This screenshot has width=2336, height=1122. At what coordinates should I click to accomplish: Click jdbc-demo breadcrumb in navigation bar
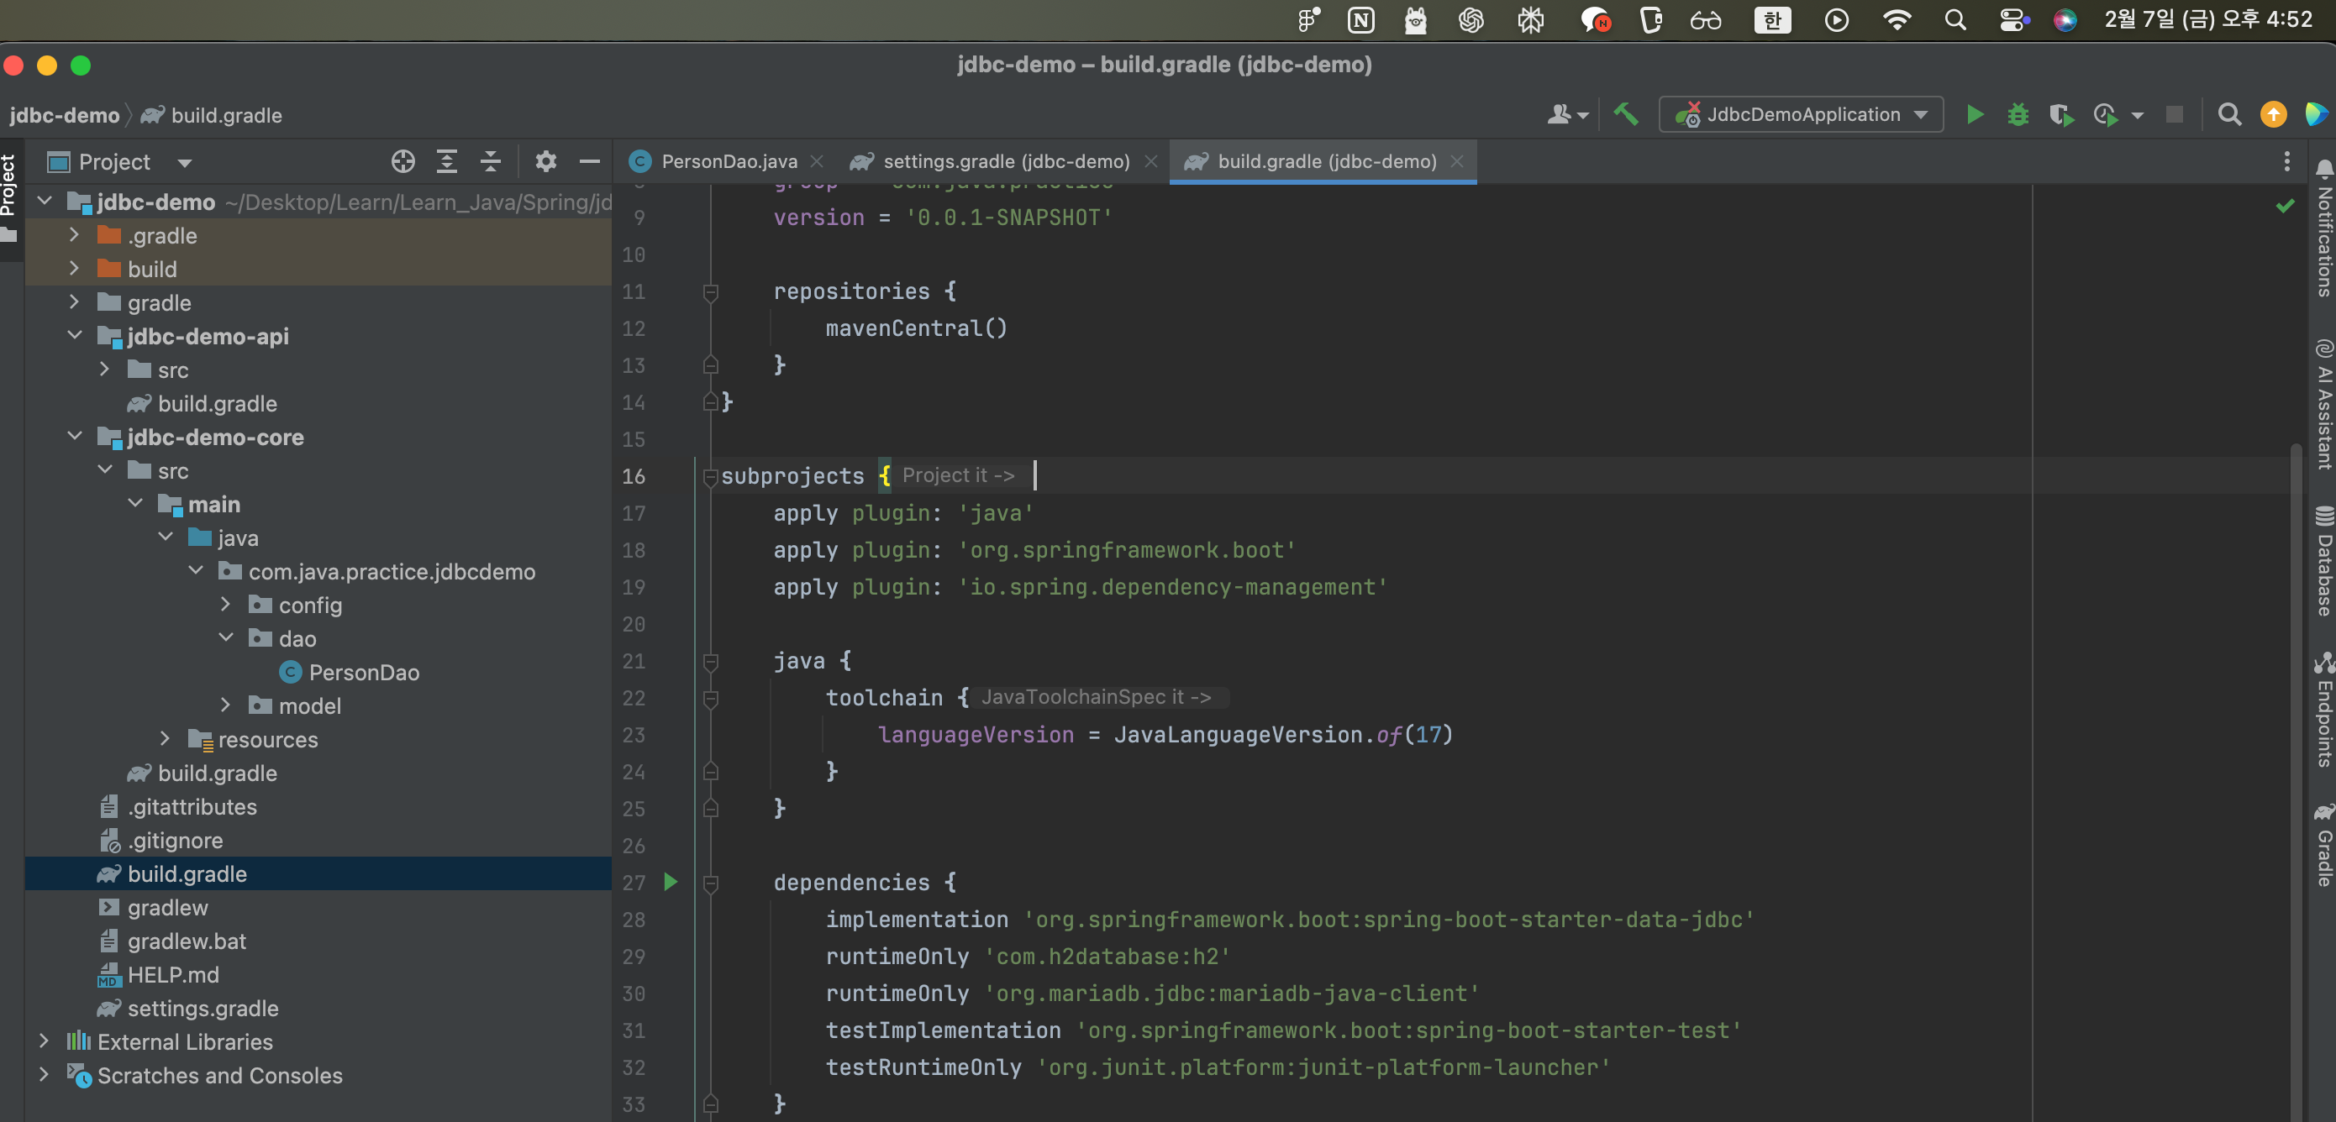coord(64,116)
